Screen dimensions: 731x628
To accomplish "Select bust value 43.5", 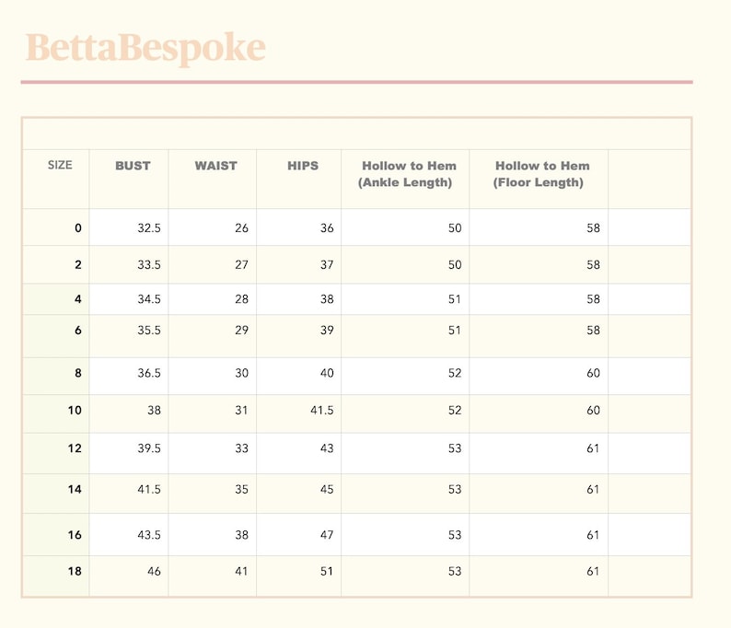I will pyautogui.click(x=149, y=535).
